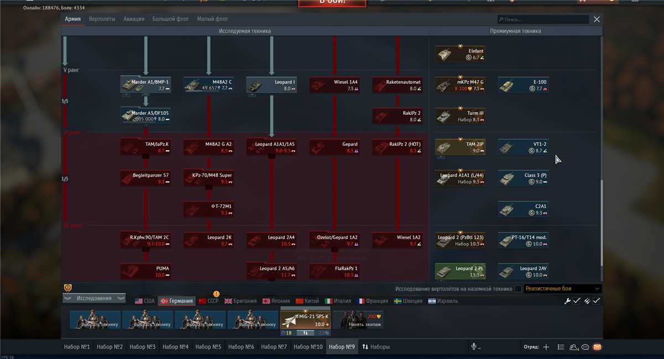Select the Leopard I tank card

click(x=272, y=85)
